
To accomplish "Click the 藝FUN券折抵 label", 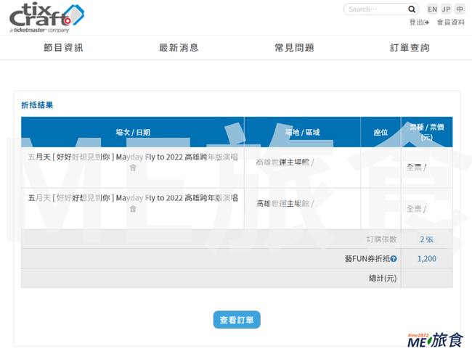I will [367, 259].
